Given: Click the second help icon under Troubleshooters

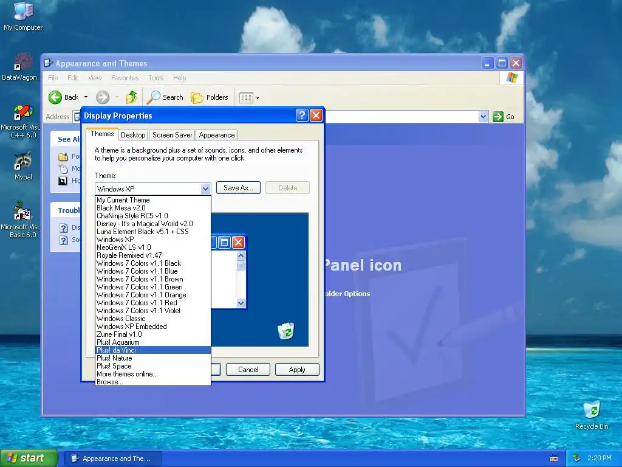Looking at the screenshot, I should tap(63, 240).
